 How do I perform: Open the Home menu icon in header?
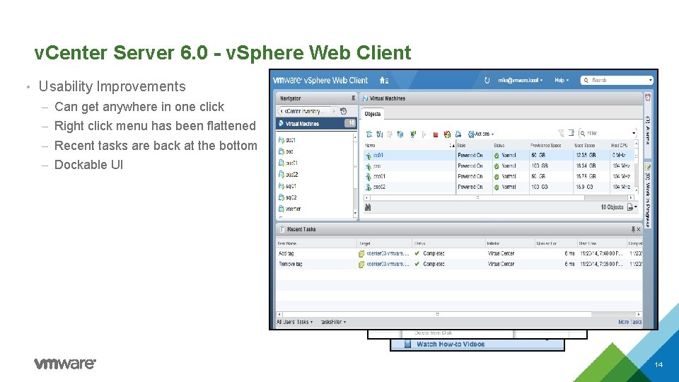(383, 80)
